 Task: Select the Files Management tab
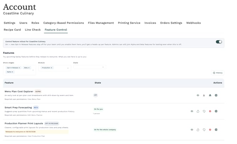pos(101,23)
